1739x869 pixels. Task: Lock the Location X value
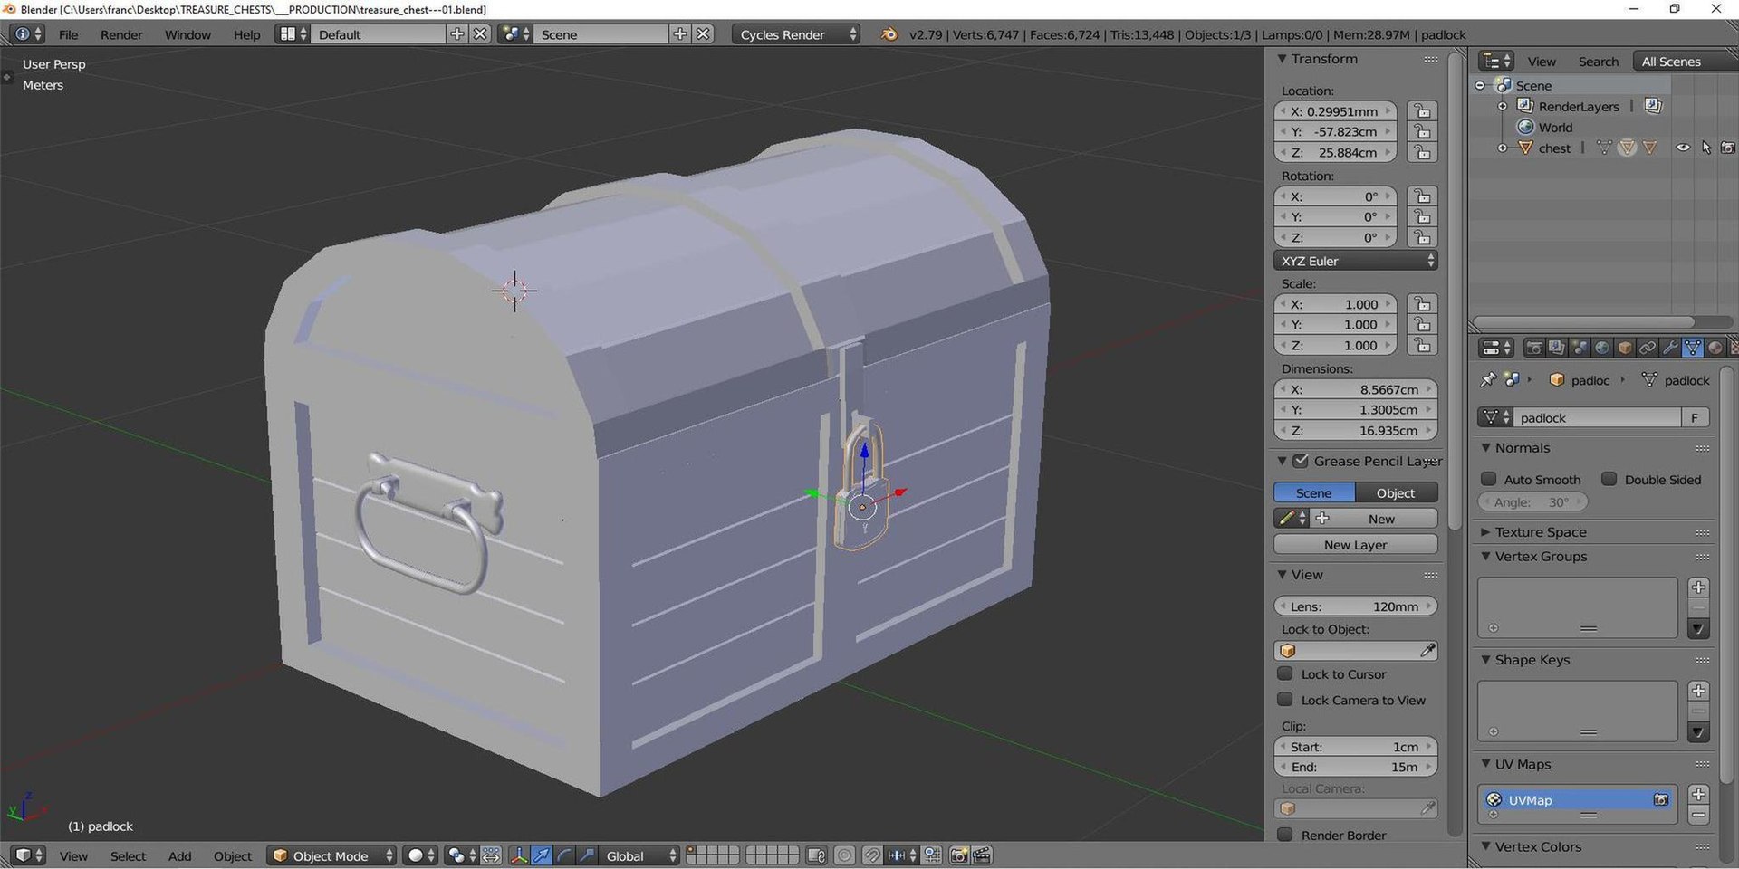click(x=1422, y=111)
